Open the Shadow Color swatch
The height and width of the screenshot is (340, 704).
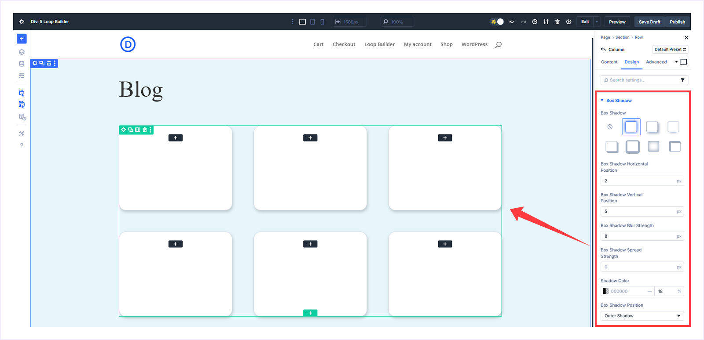click(606, 291)
